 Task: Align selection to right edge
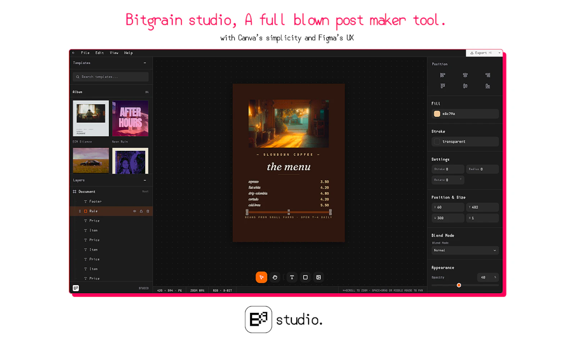(x=488, y=75)
